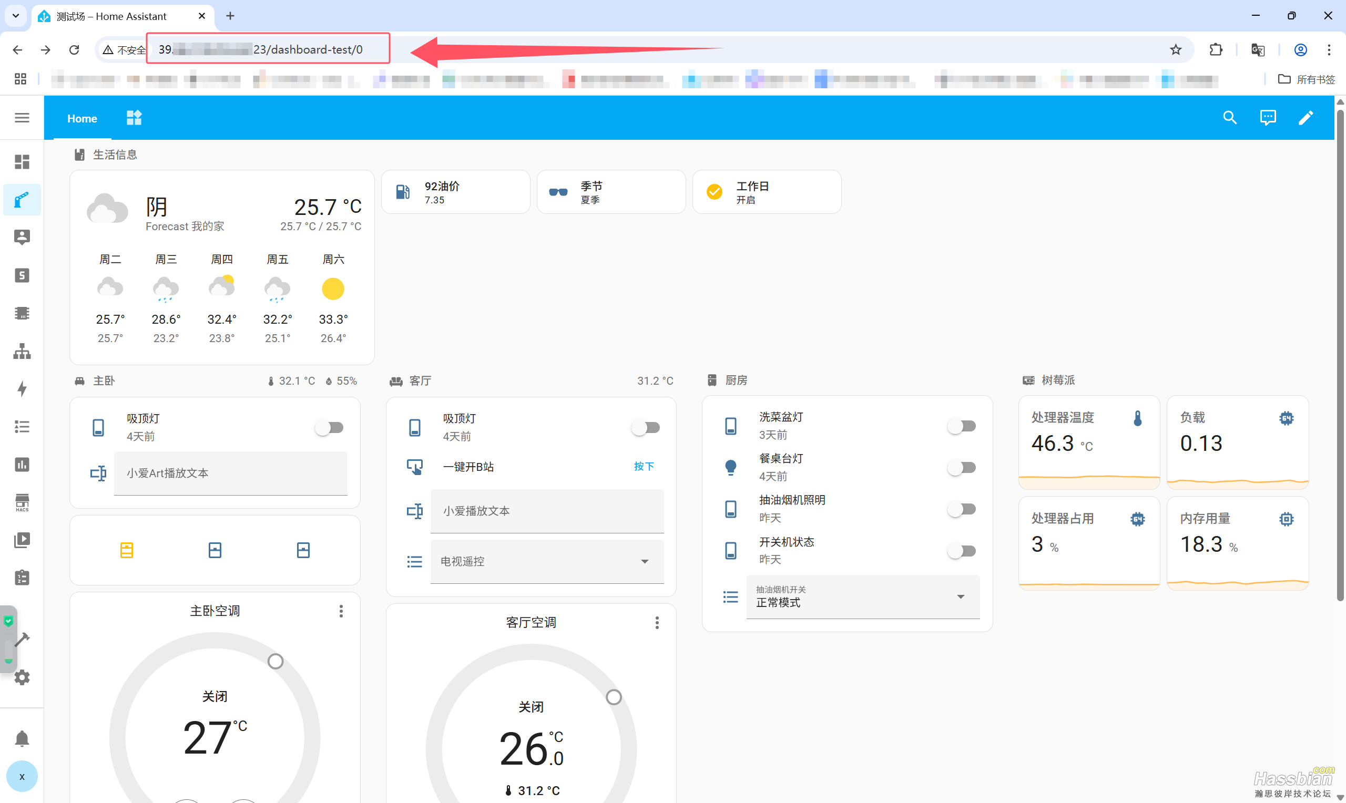
Task: Open the 处理器占用 sensor card
Action: (1089, 543)
